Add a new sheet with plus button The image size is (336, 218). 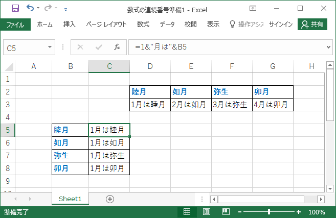pyautogui.click(x=110, y=199)
